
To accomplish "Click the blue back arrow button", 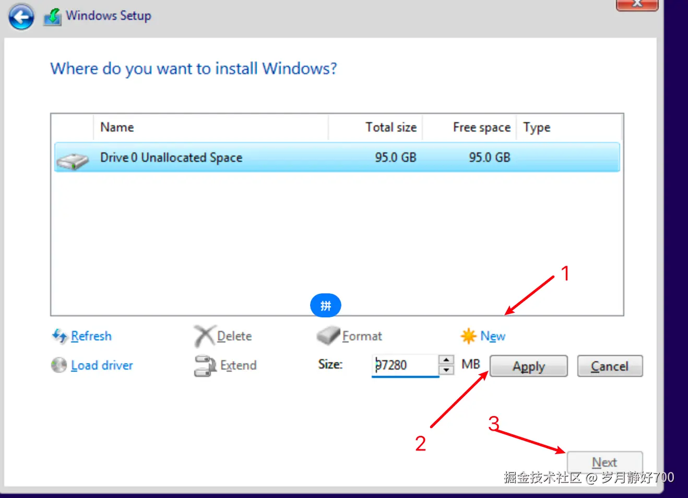I will (21, 17).
